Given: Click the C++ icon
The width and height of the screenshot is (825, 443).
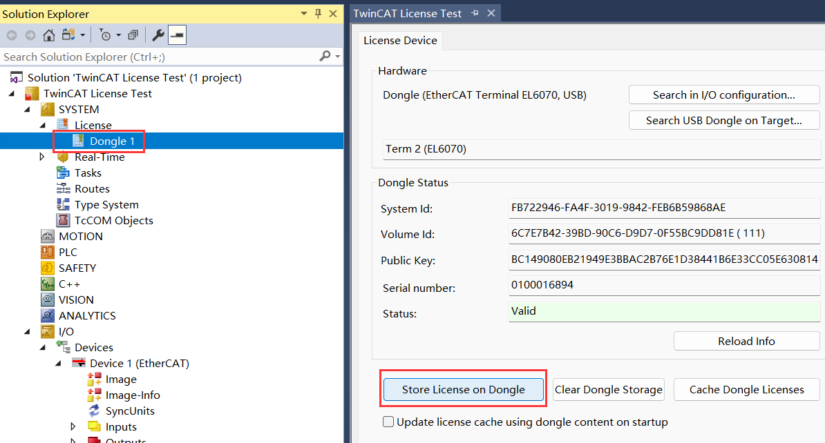Looking at the screenshot, I should 48,284.
